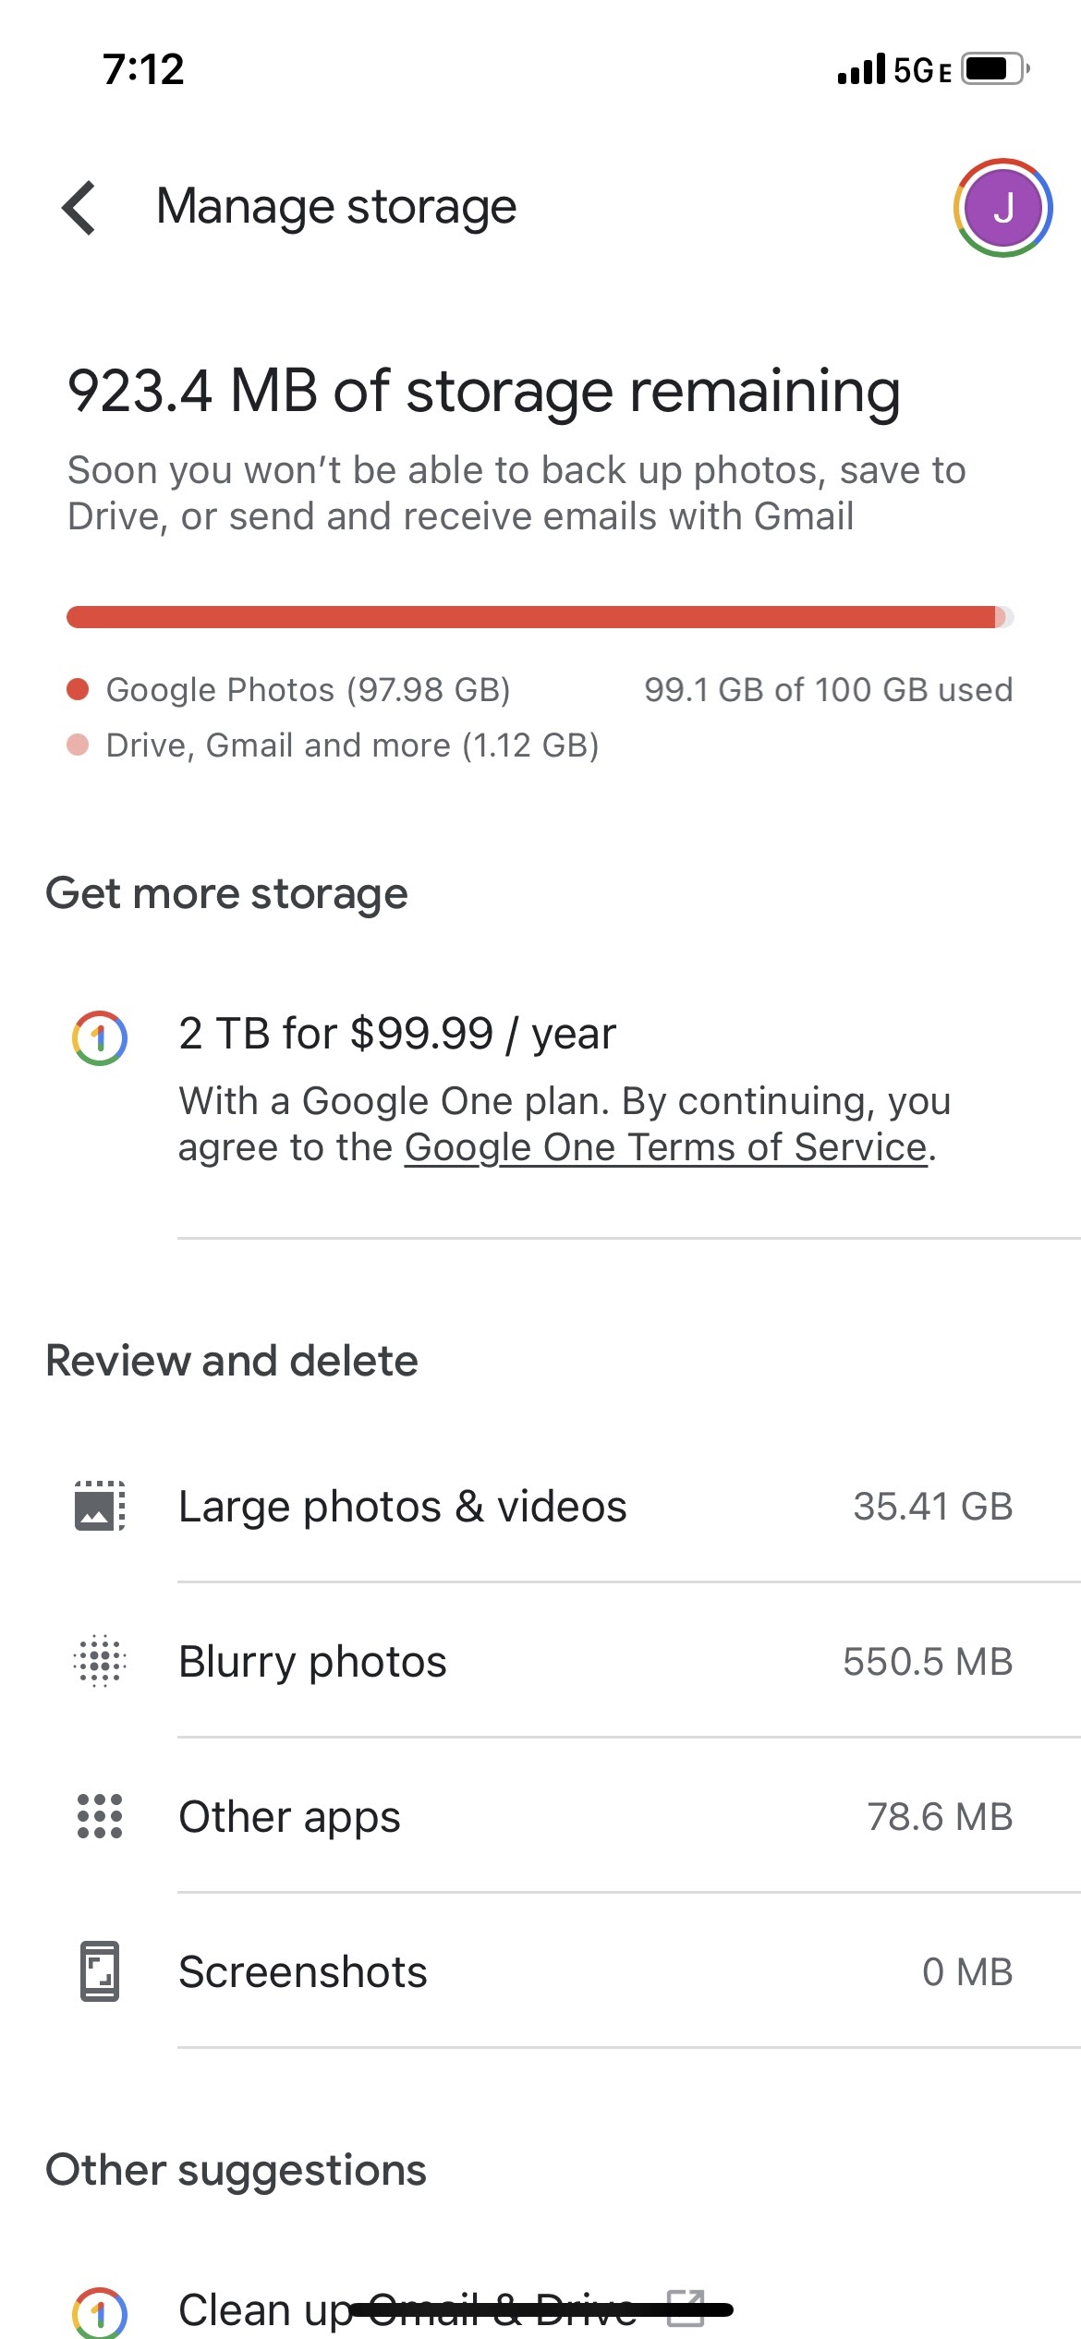Tap the Google Photos red legend dot
The height and width of the screenshot is (2339, 1081).
pyautogui.click(x=78, y=689)
